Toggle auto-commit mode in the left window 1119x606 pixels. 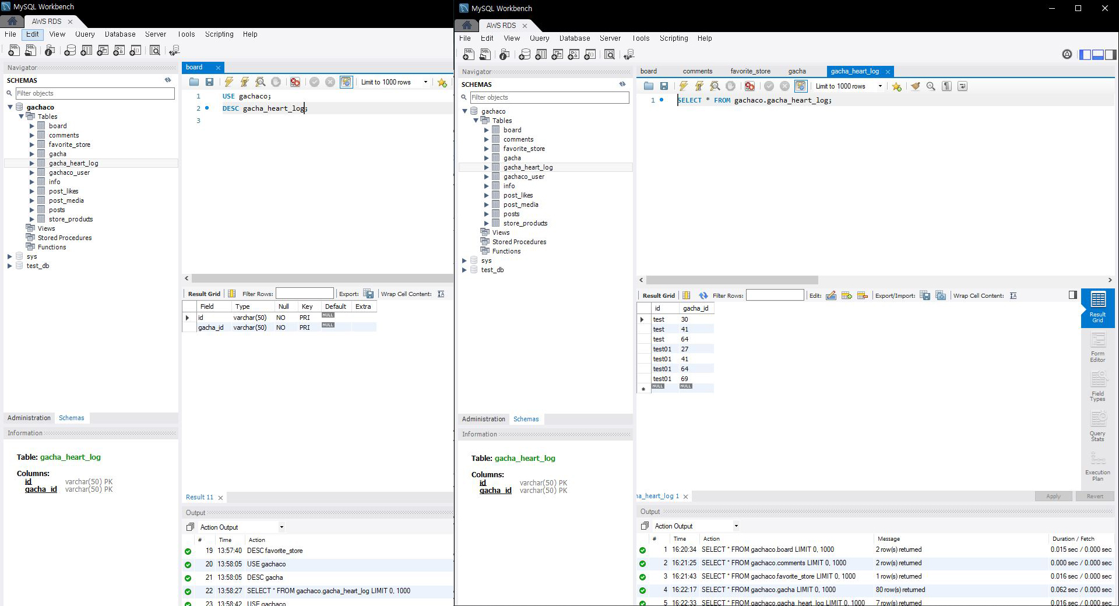[346, 82]
